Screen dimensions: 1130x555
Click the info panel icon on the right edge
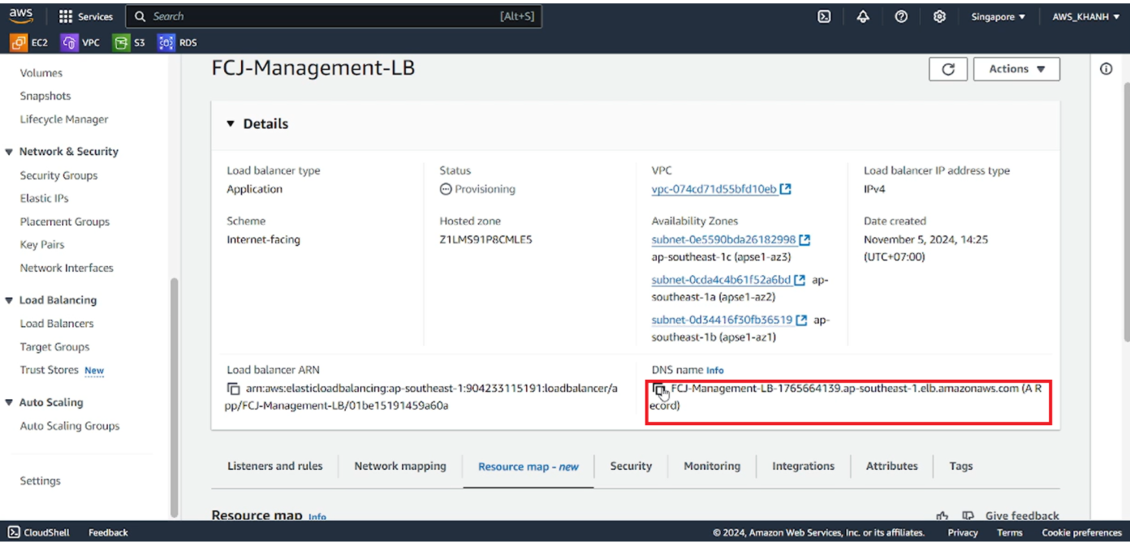coord(1106,69)
